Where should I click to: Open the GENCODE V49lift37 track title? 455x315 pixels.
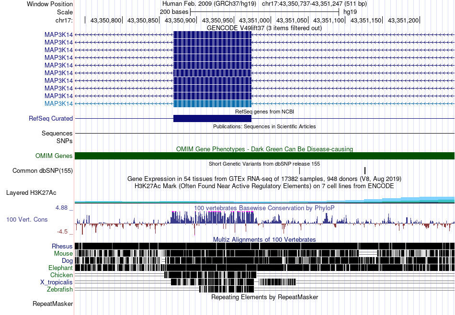click(264, 28)
